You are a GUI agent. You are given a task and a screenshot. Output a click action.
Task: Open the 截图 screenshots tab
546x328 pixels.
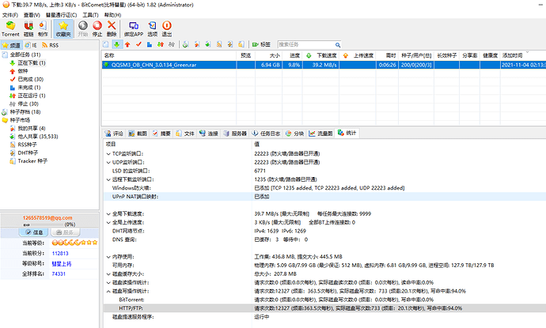coord(138,134)
